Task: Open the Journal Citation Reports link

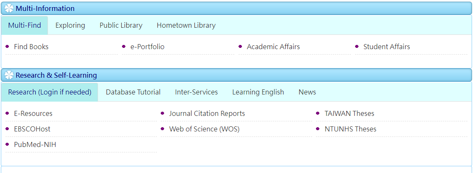Action: (x=207, y=113)
